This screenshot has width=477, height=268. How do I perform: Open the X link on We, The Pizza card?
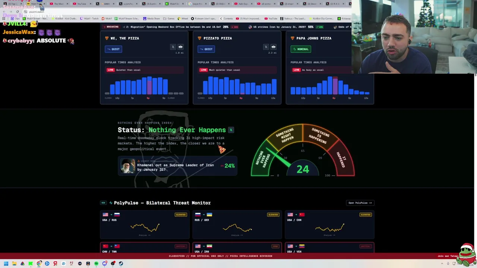point(173,47)
